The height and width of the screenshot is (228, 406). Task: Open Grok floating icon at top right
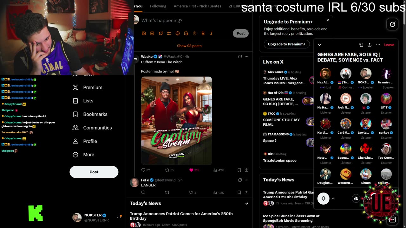pyautogui.click(x=392, y=24)
